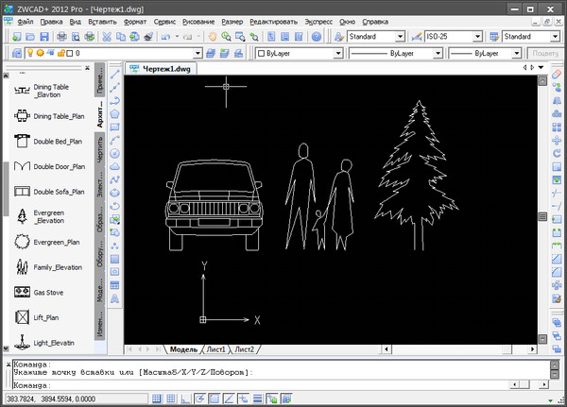
Task: Open the layer 0 dropdown list
Action: click(196, 54)
